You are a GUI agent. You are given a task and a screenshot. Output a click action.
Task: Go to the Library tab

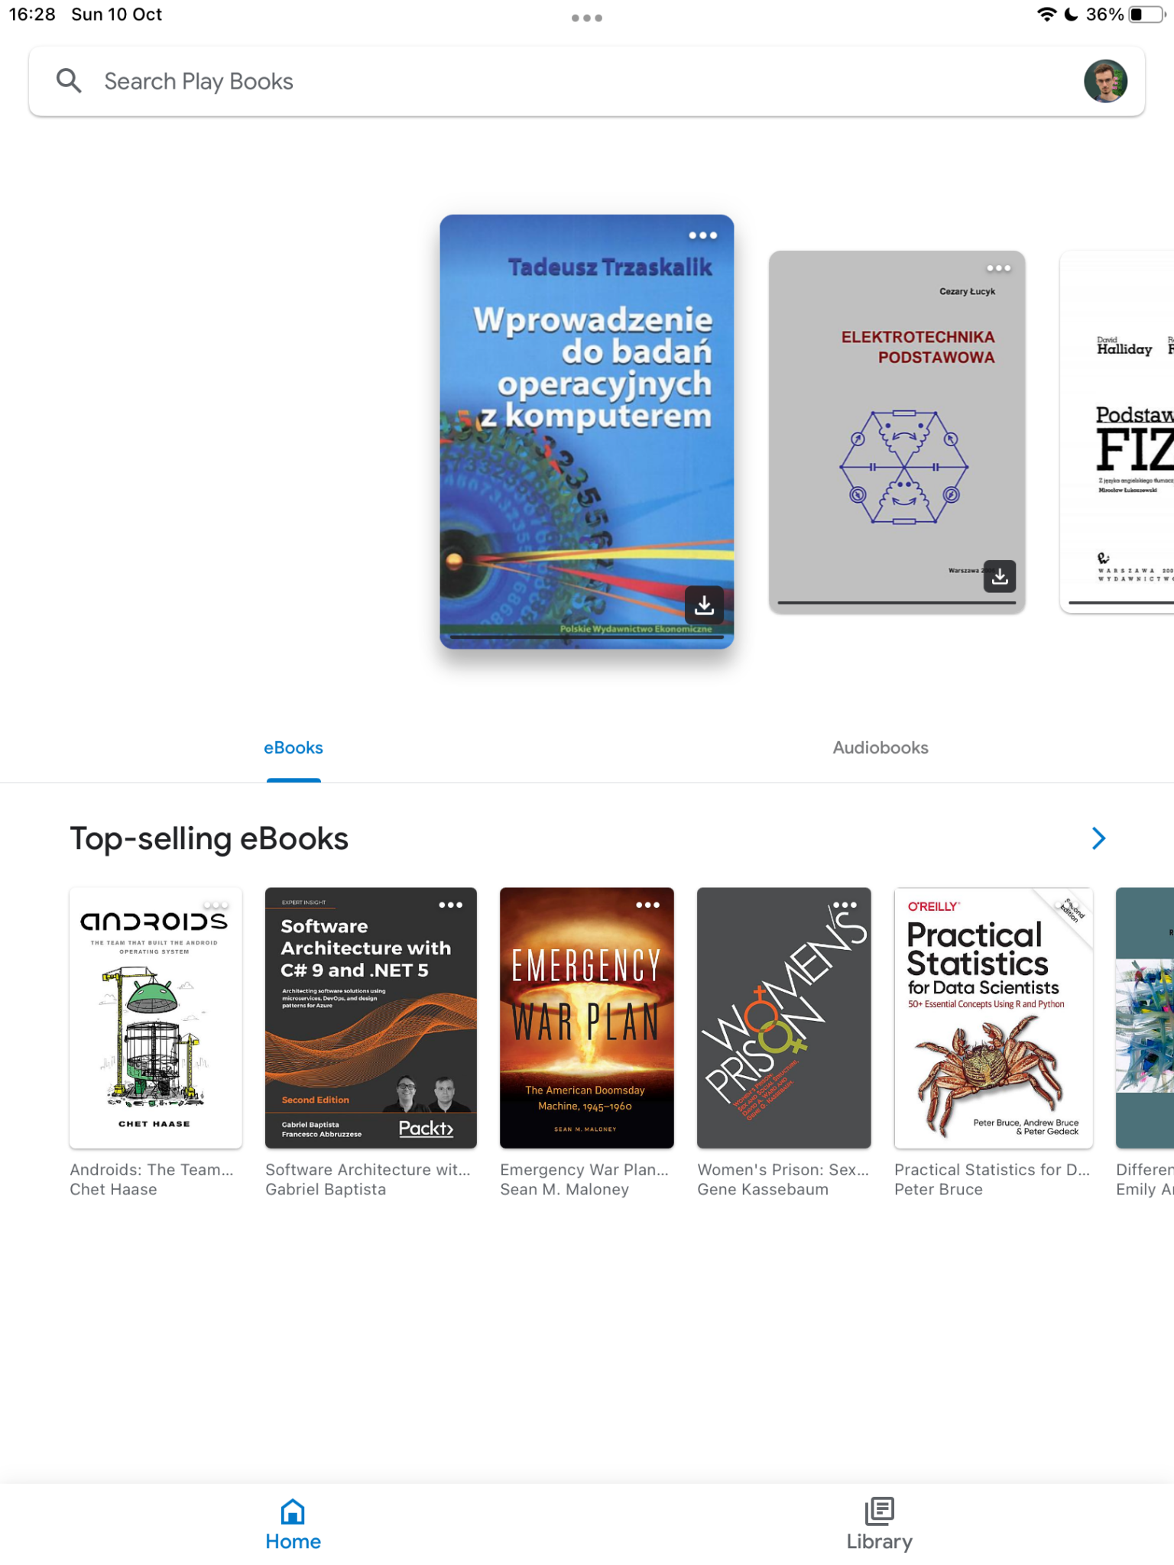pos(880,1524)
